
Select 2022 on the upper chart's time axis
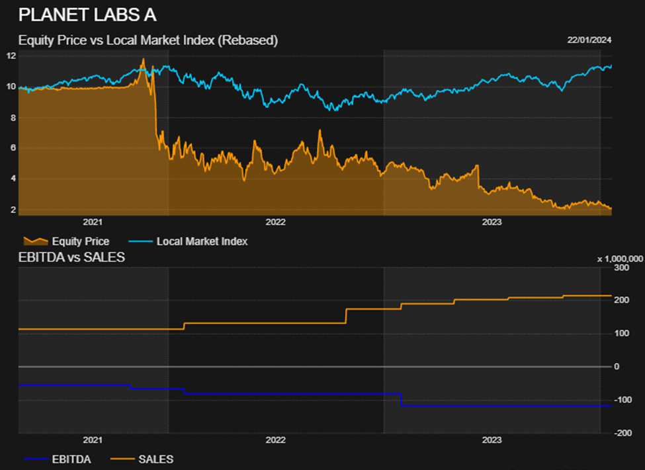pos(275,222)
